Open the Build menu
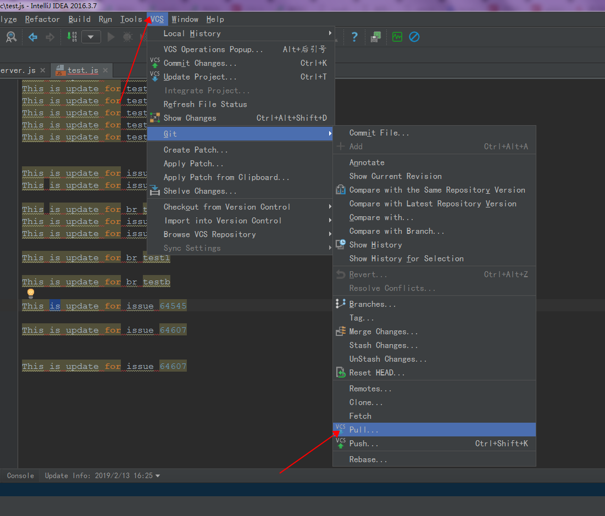This screenshot has height=516, width=605. point(80,19)
